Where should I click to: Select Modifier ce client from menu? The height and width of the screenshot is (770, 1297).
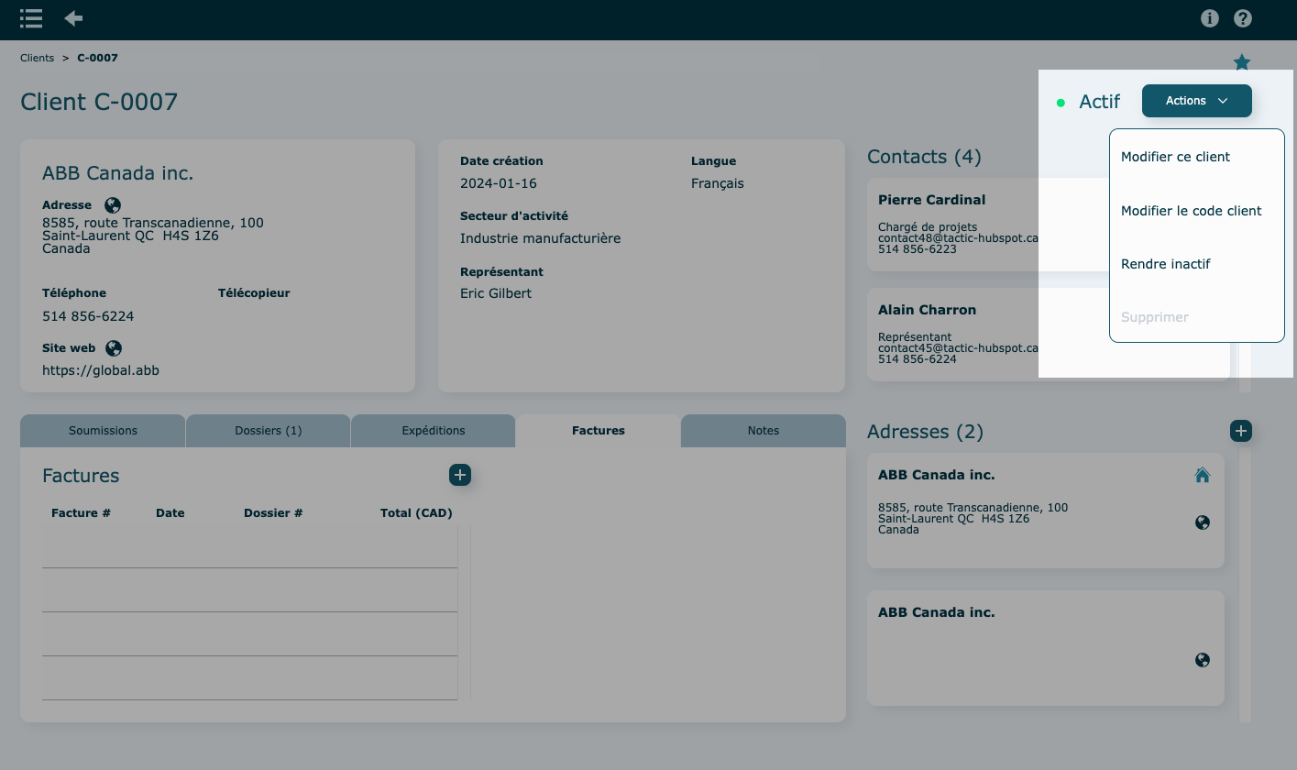click(1175, 157)
